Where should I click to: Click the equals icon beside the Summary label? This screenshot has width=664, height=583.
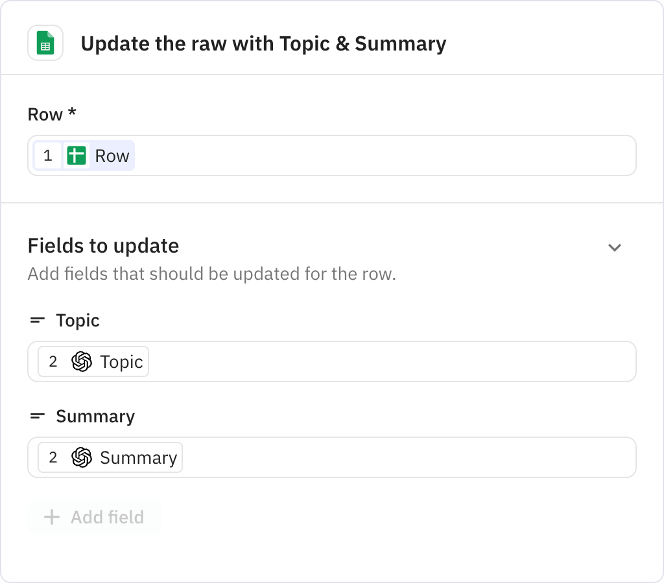pyautogui.click(x=37, y=416)
